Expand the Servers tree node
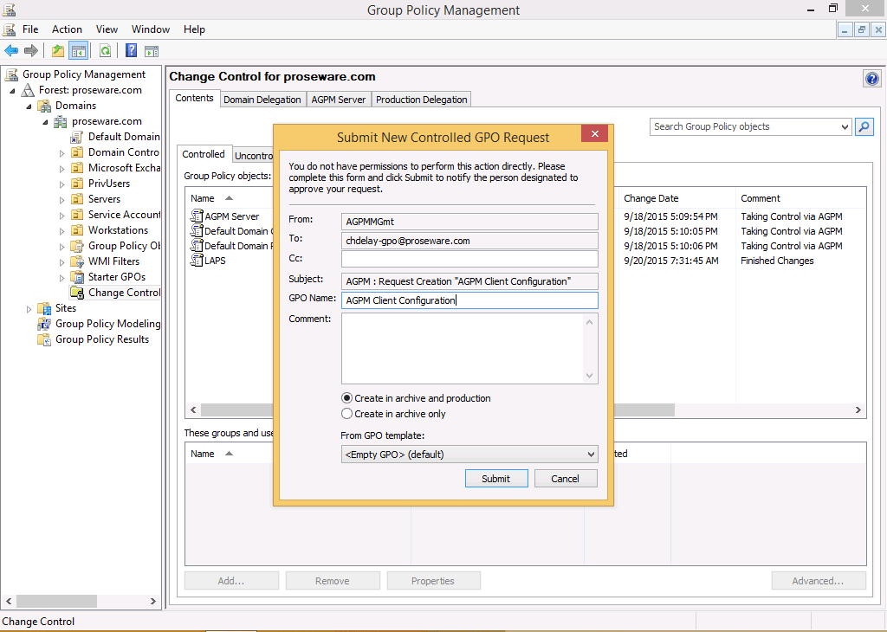This screenshot has width=887, height=632. (62, 200)
